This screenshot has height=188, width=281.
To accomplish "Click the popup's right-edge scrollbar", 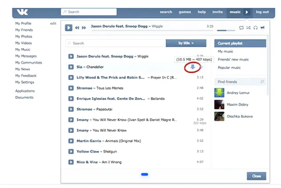I will click(268, 65).
